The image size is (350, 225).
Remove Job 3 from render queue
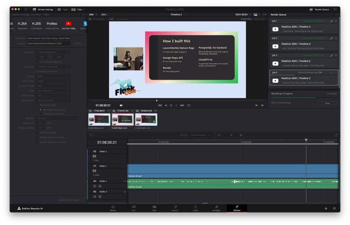tap(336, 55)
